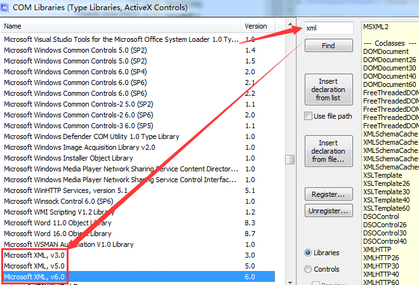Select the Controls radio button

308,269
